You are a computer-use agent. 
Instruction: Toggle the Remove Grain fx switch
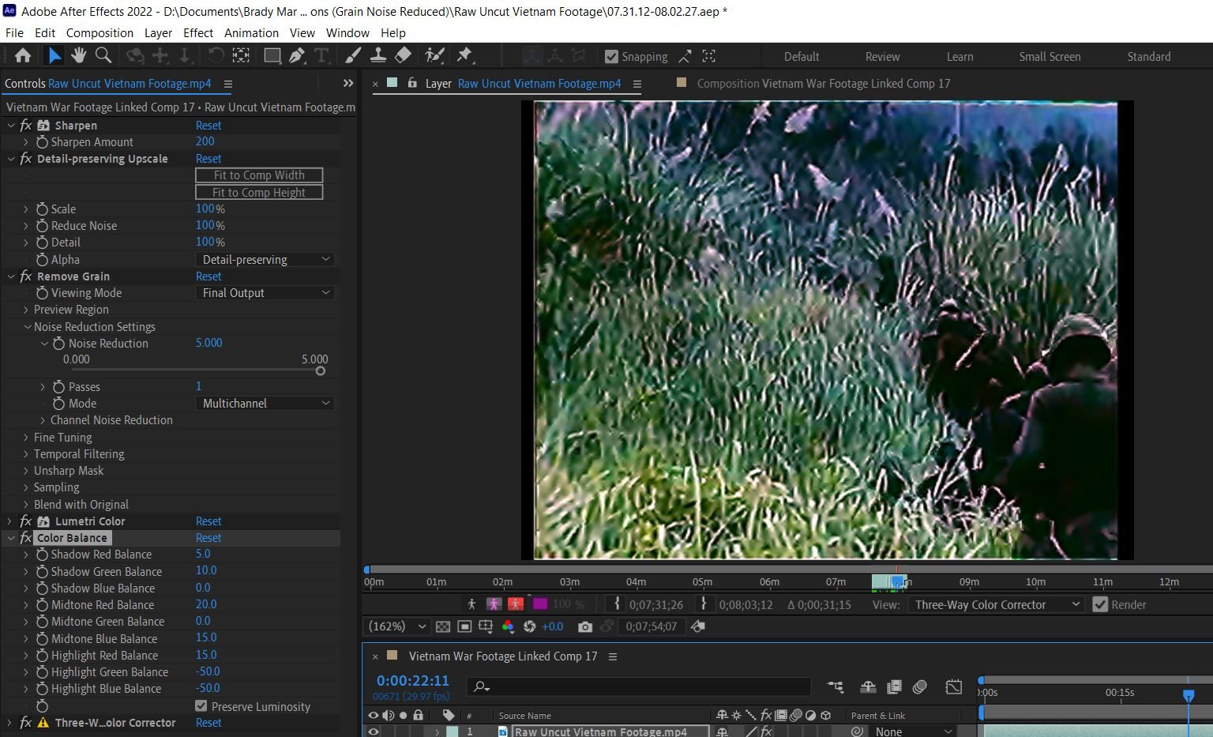tap(26, 276)
